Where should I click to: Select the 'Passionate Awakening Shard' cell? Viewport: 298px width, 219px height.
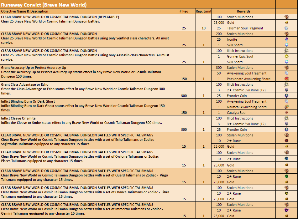coord(251,79)
